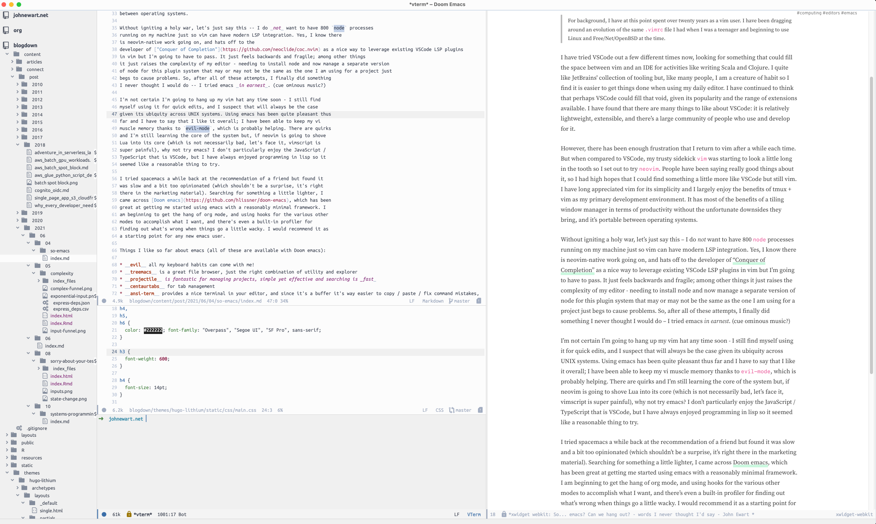Select the org project book icon
This screenshot has height=524, width=876.
click(6, 30)
